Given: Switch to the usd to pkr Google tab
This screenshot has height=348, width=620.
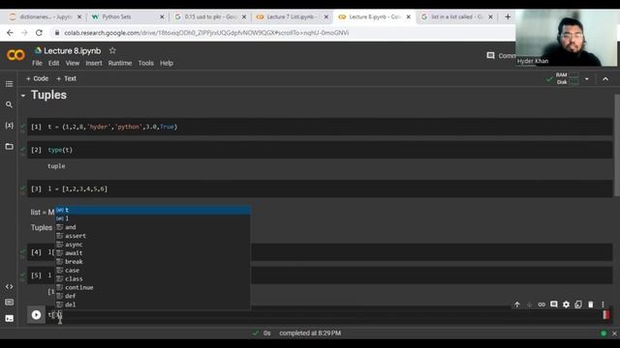Looking at the screenshot, I should click(210, 16).
